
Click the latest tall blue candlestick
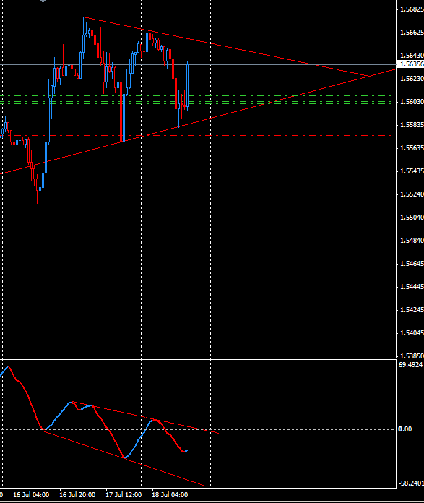pos(187,86)
